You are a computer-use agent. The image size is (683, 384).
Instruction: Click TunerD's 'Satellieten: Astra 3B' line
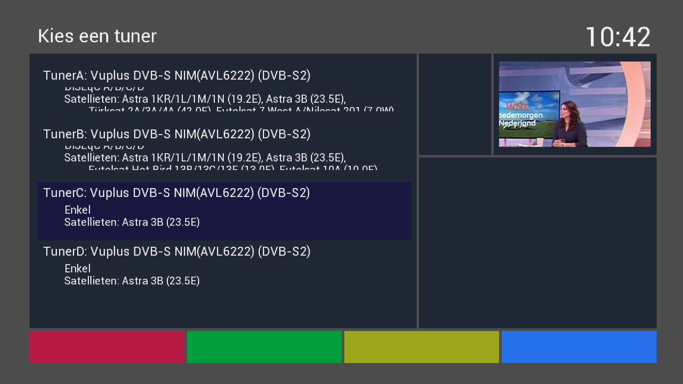(132, 281)
